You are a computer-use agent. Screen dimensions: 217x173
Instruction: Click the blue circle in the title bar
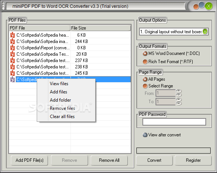point(202,5)
